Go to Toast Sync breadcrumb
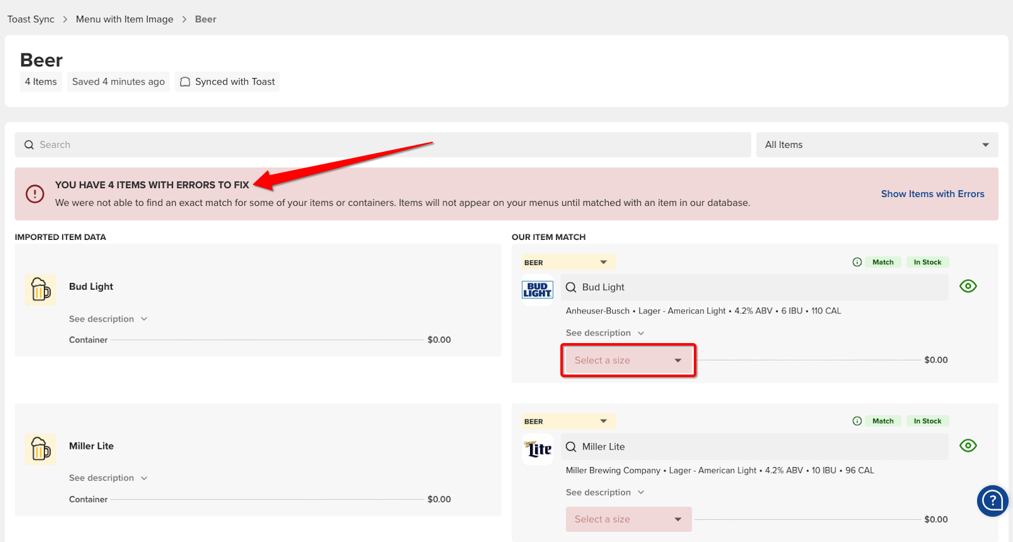The width and height of the screenshot is (1013, 542). [31, 20]
